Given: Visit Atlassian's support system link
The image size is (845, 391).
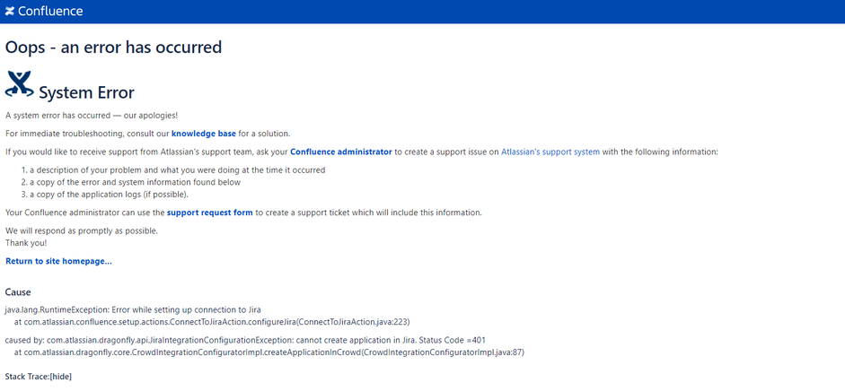Looking at the screenshot, I should pos(550,152).
